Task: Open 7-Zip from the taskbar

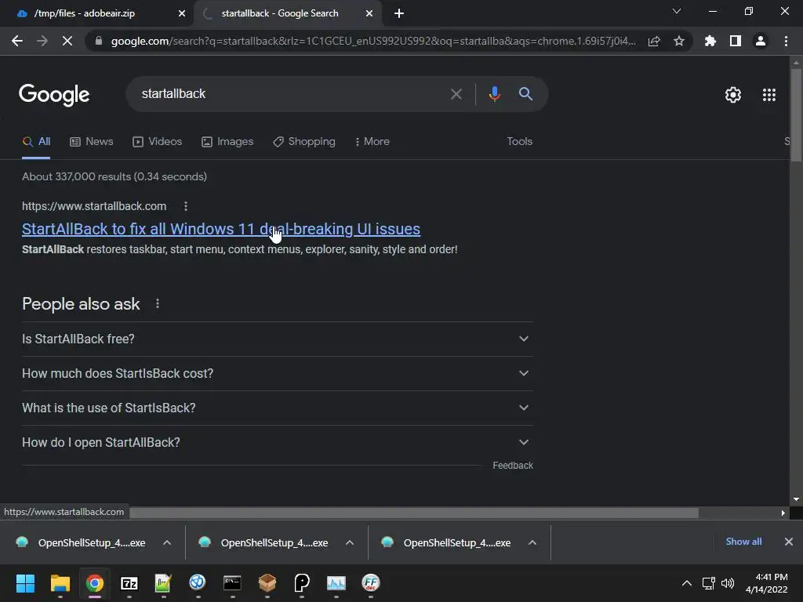Action: [129, 583]
